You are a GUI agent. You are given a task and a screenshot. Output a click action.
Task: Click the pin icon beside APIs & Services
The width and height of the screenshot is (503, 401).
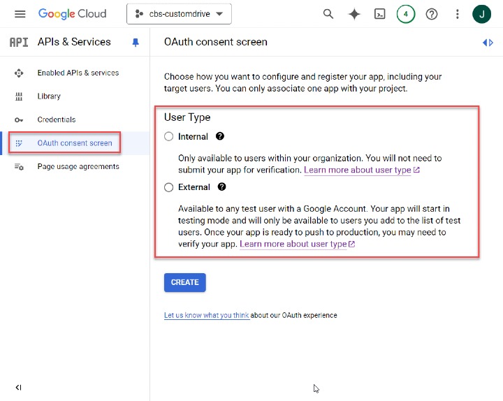pyautogui.click(x=136, y=43)
